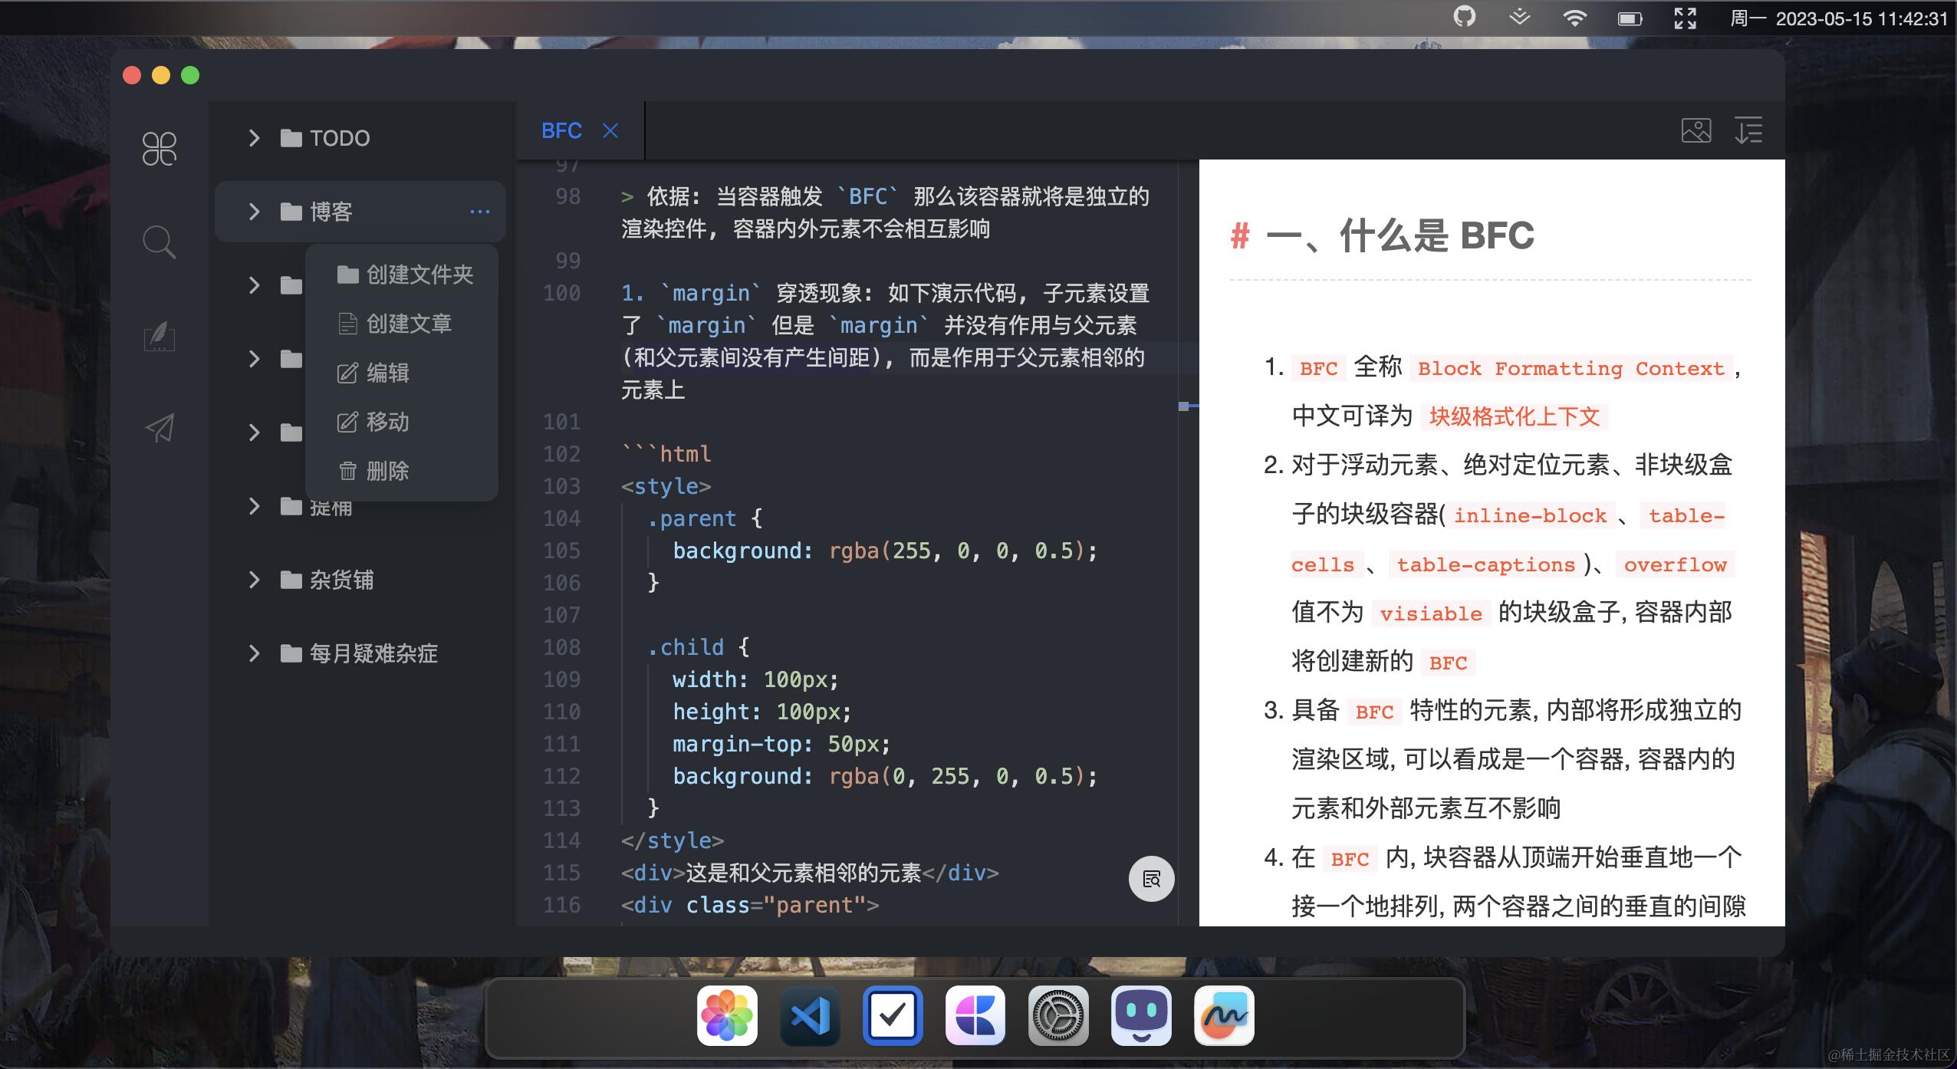Click the ... options button on 博客
This screenshot has height=1069, width=1957.
tap(480, 211)
